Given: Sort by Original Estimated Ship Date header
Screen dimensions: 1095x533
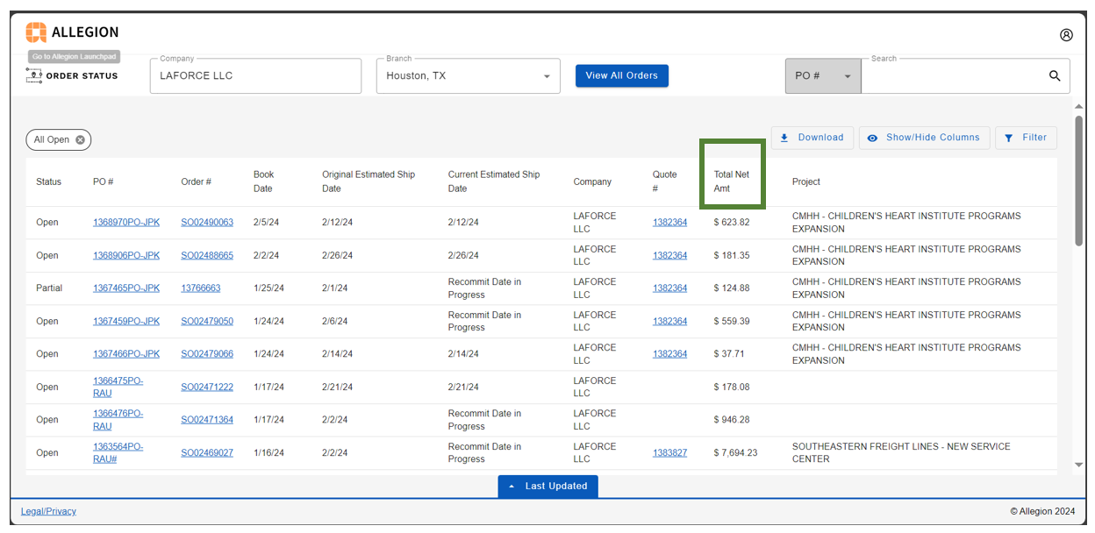Looking at the screenshot, I should 369,181.
